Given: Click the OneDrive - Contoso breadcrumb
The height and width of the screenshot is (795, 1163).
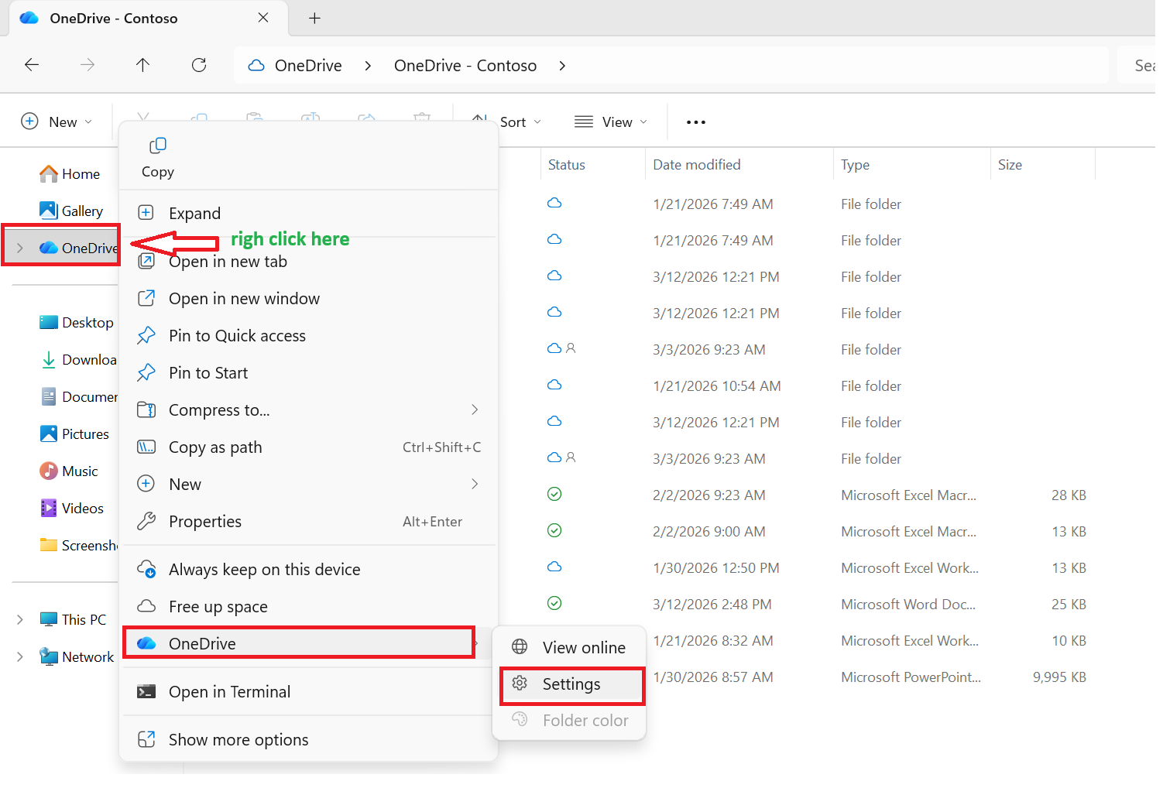Looking at the screenshot, I should (465, 66).
